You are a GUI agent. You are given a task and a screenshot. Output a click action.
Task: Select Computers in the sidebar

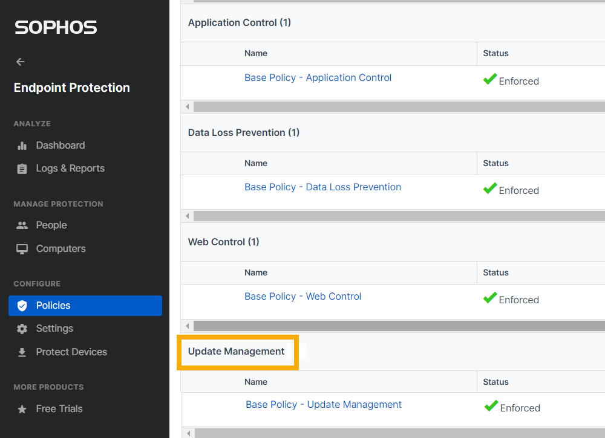coord(60,249)
